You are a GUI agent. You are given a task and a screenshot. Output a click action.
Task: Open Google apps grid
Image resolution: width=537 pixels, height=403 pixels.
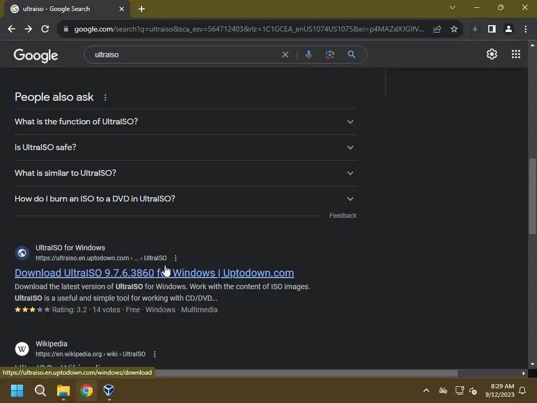[x=516, y=54]
